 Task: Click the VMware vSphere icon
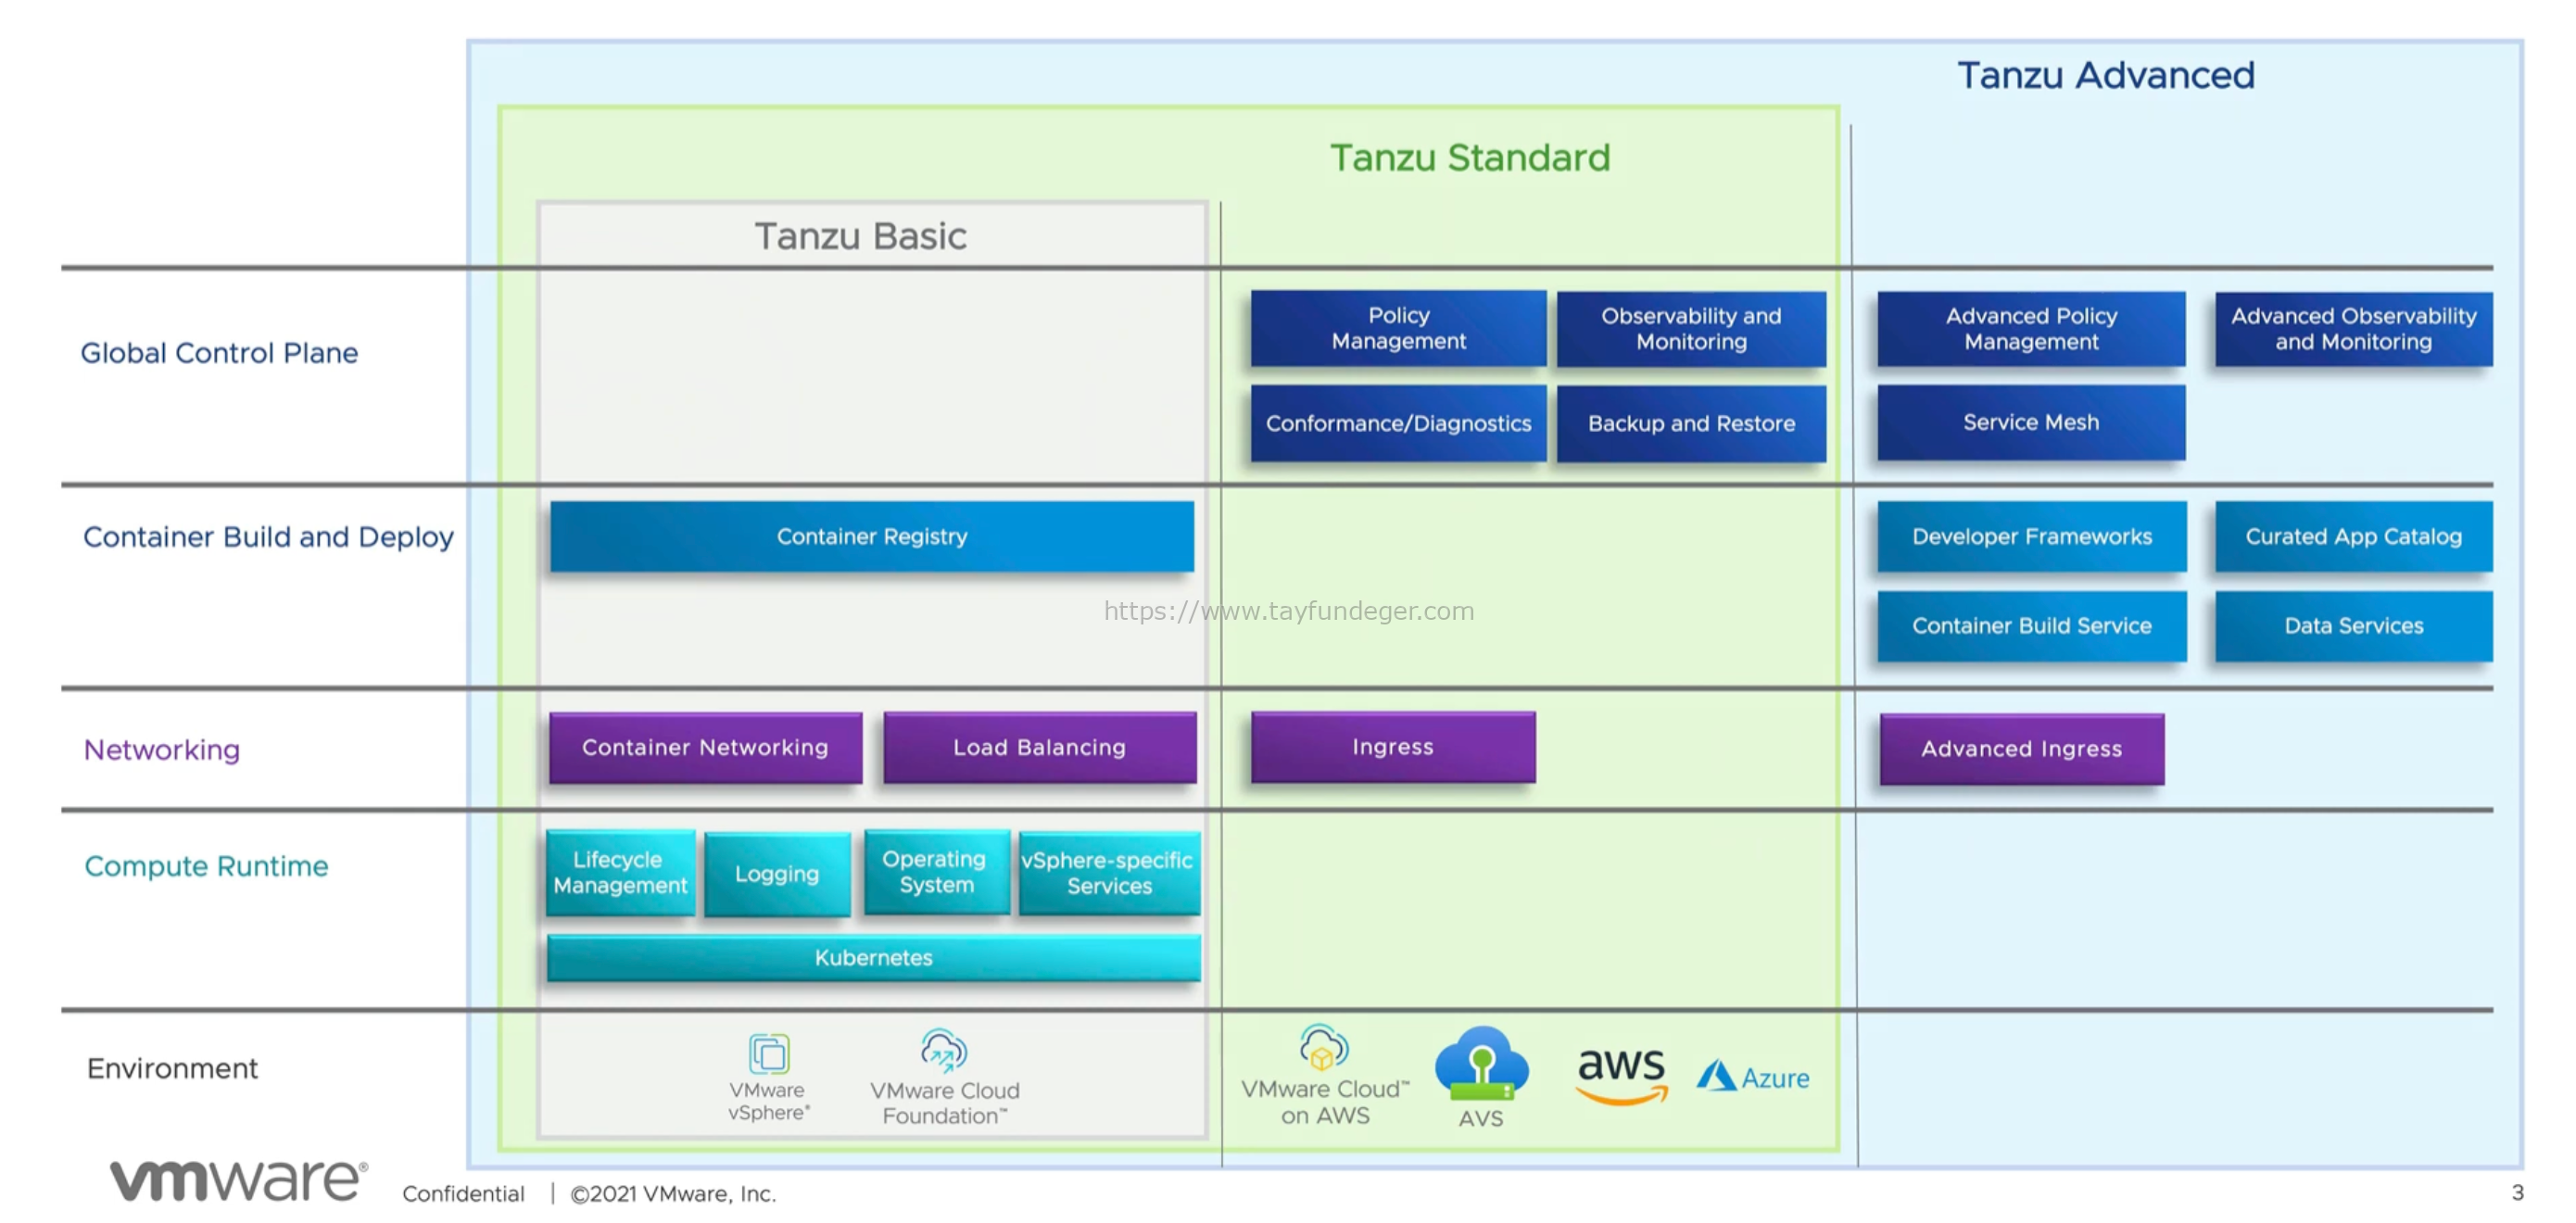(x=768, y=1053)
